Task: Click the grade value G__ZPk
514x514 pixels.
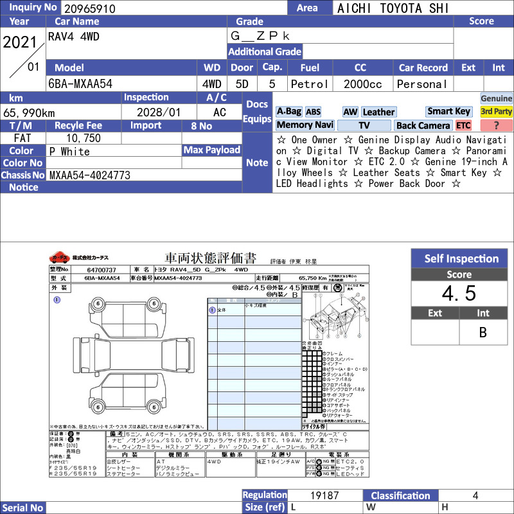Action: pyautogui.click(x=260, y=36)
